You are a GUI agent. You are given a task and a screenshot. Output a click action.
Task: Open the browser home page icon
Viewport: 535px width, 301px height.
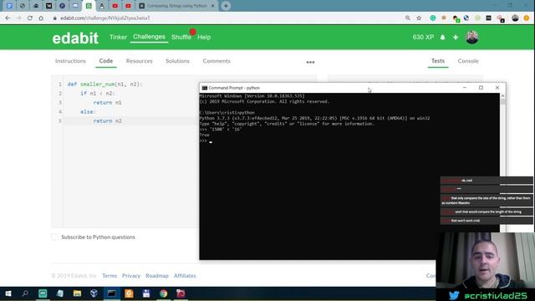41,18
